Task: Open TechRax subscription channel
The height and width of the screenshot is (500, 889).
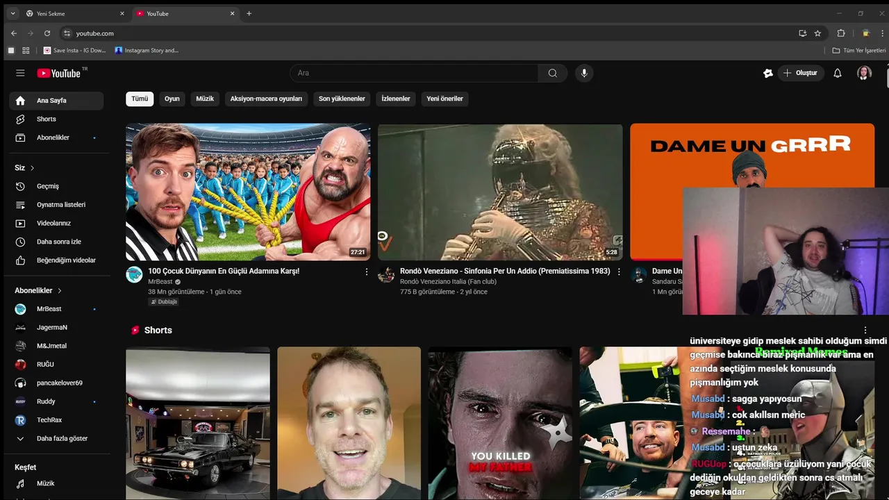Action: pos(56,420)
